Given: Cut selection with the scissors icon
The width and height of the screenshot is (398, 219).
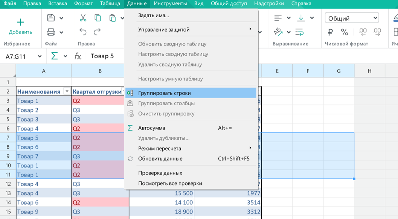Looking at the screenshot, I should coord(83,18).
